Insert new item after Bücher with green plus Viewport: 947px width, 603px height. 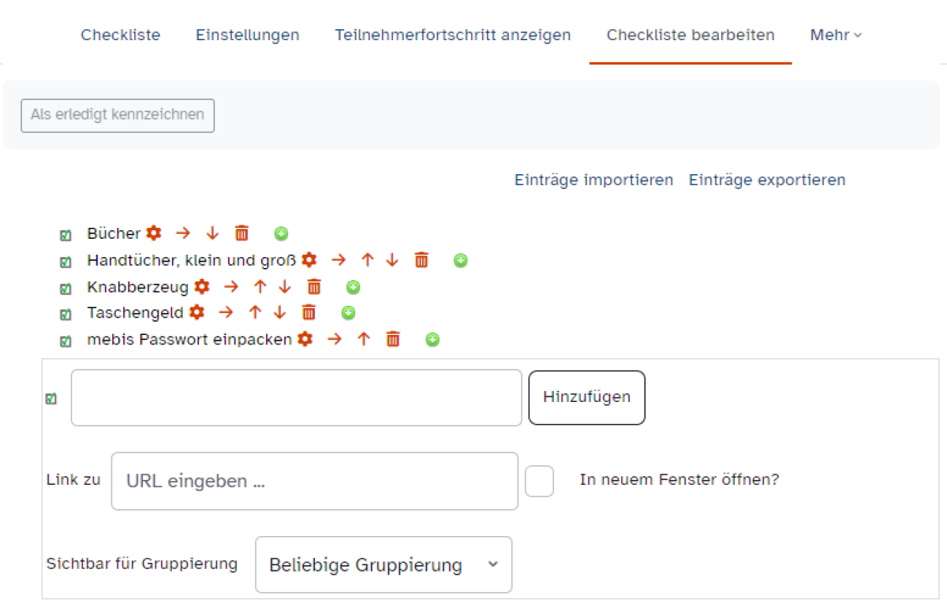281,233
